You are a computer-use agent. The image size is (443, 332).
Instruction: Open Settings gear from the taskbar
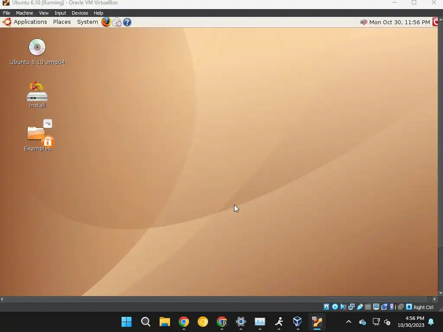tap(241, 322)
